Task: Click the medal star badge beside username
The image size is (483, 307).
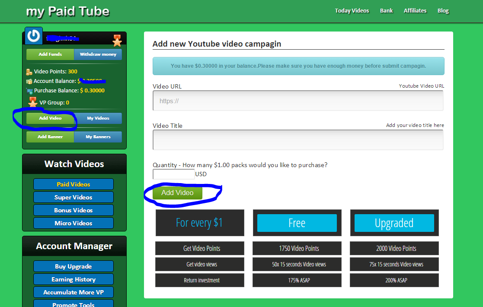Action: click(117, 41)
